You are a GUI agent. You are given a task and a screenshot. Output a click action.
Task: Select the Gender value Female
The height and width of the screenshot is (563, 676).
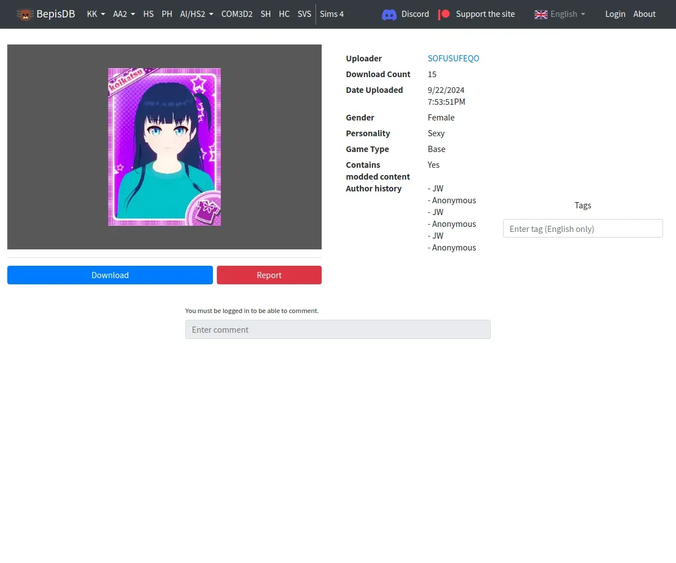coord(441,118)
